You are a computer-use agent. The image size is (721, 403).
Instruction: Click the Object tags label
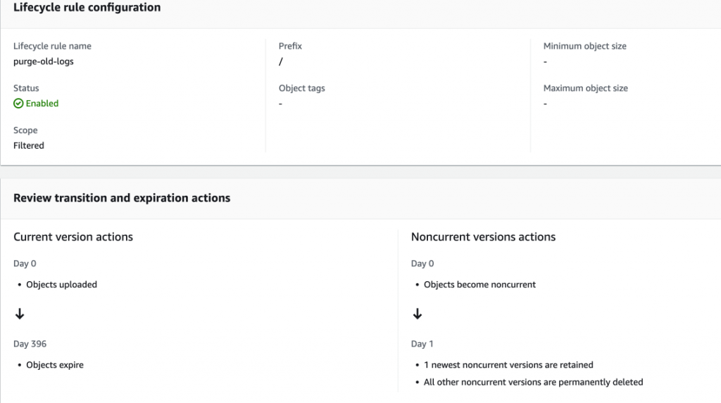(x=302, y=88)
